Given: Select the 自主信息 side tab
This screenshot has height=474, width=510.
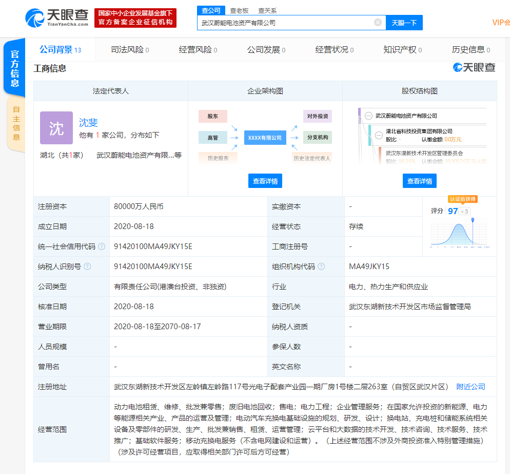Looking at the screenshot, I should (16, 123).
